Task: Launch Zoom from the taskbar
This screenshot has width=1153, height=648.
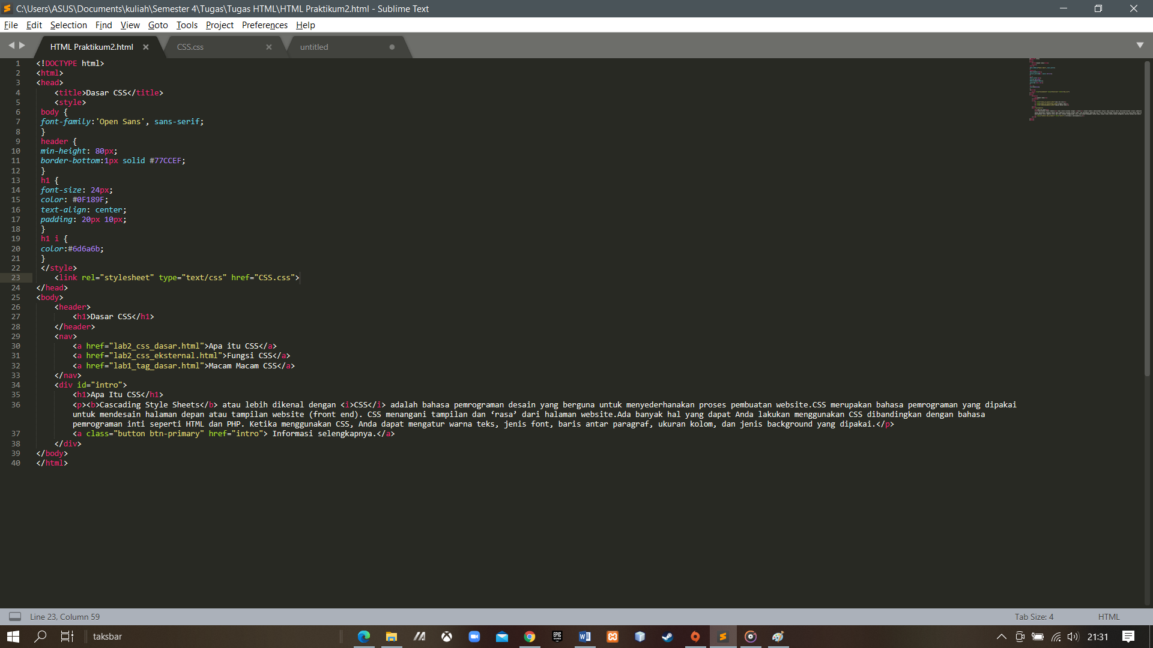Action: [474, 637]
